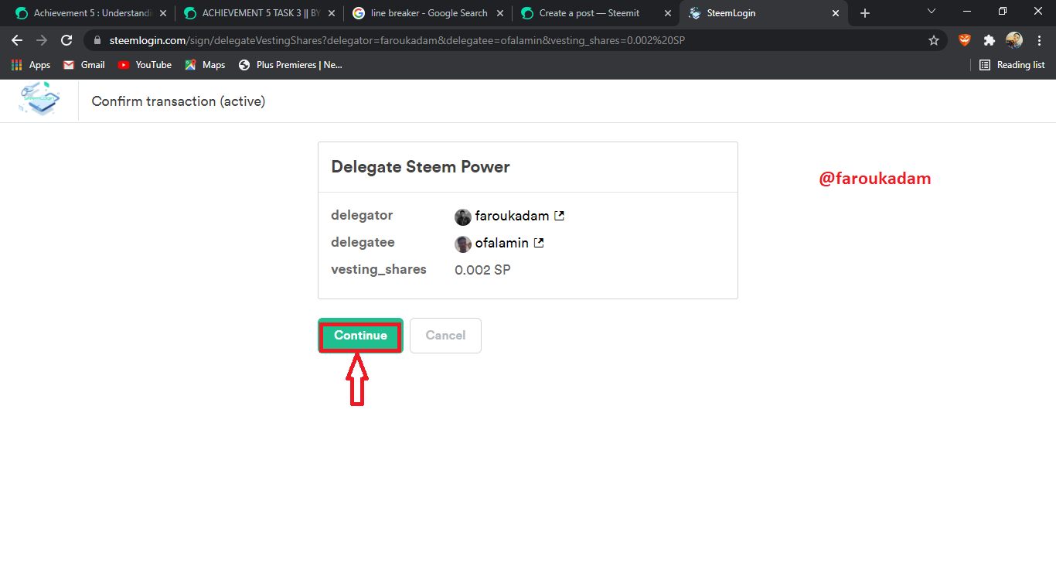The width and height of the screenshot is (1056, 563).
Task: Switch to ACHIEVEMENT 5 TASK 3 tab
Action: coord(259,13)
